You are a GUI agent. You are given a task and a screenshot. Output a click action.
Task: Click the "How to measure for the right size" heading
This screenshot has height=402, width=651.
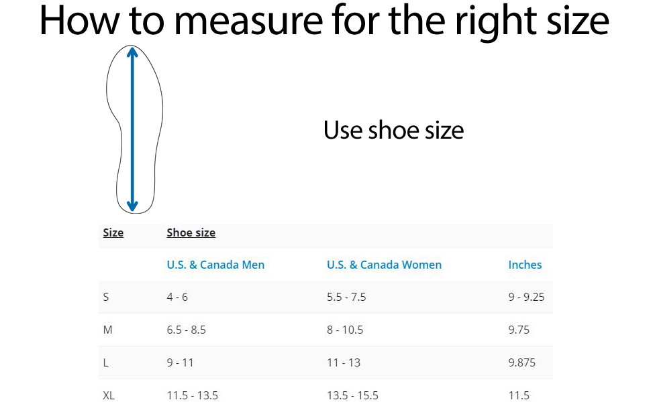(x=325, y=22)
